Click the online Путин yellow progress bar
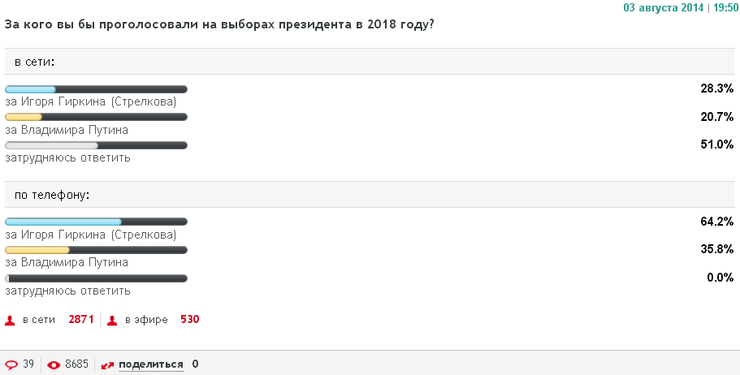740x375 pixels. (x=96, y=117)
